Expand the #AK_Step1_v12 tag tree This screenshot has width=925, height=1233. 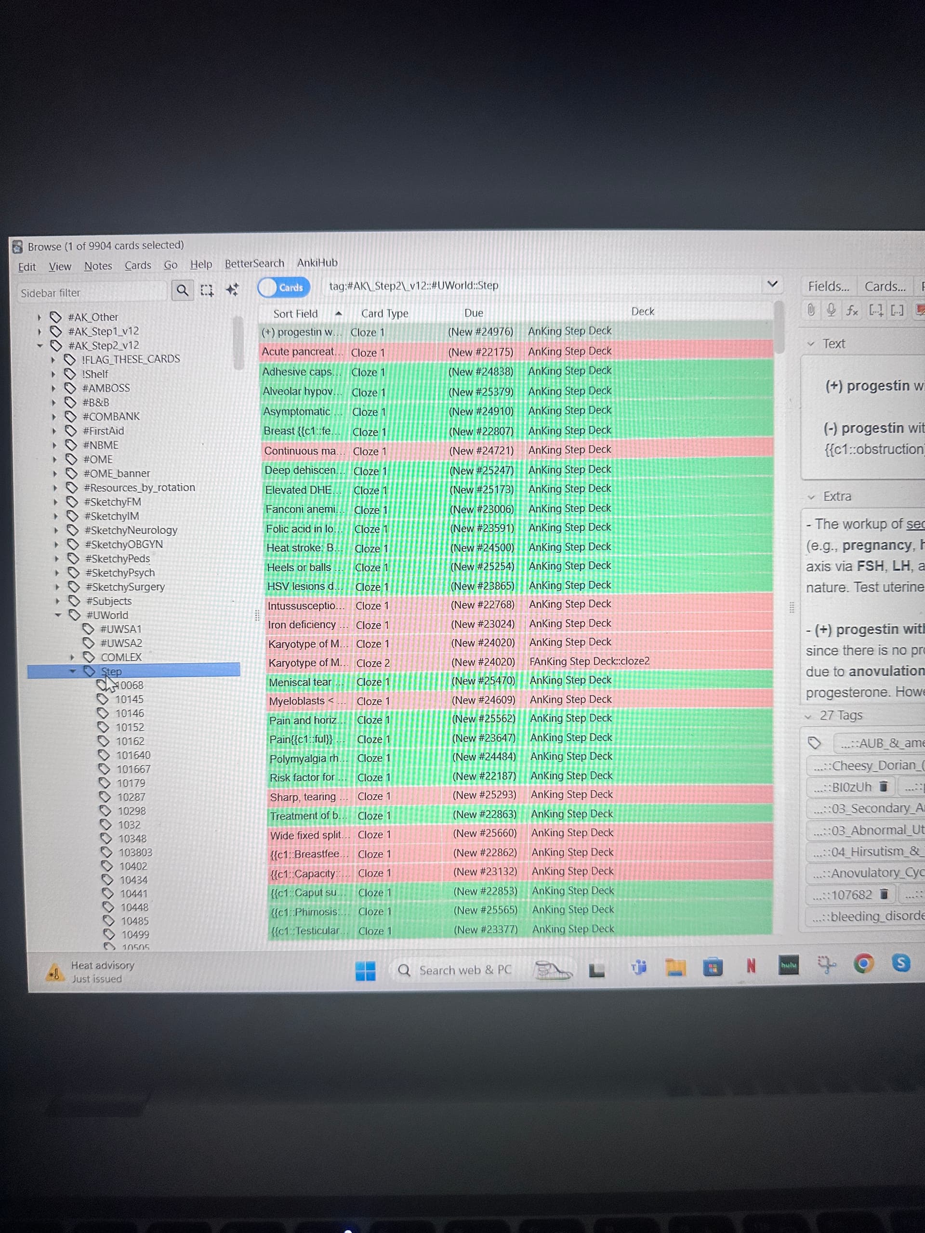40,331
